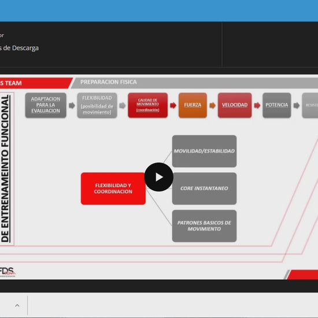This screenshot has width=318, height=318.
Task: Select the FLEXIBILIDAD posibilidad de movimiento box
Action: (97, 105)
